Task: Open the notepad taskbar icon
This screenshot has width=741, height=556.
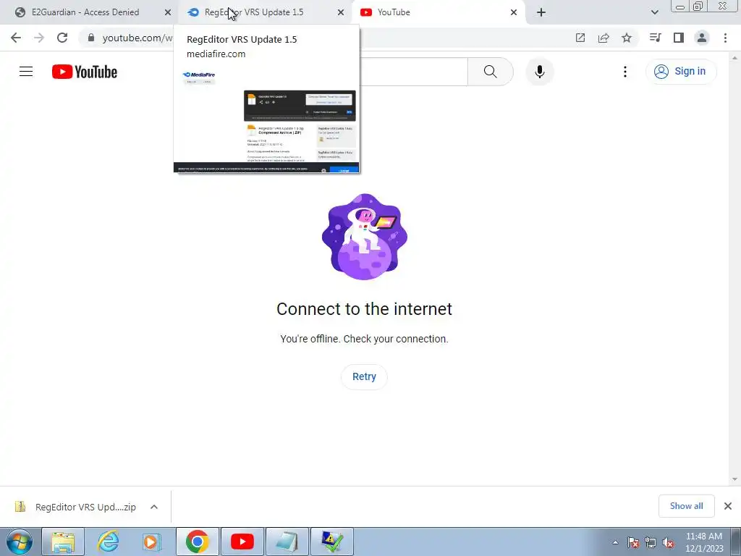Action: (x=287, y=542)
